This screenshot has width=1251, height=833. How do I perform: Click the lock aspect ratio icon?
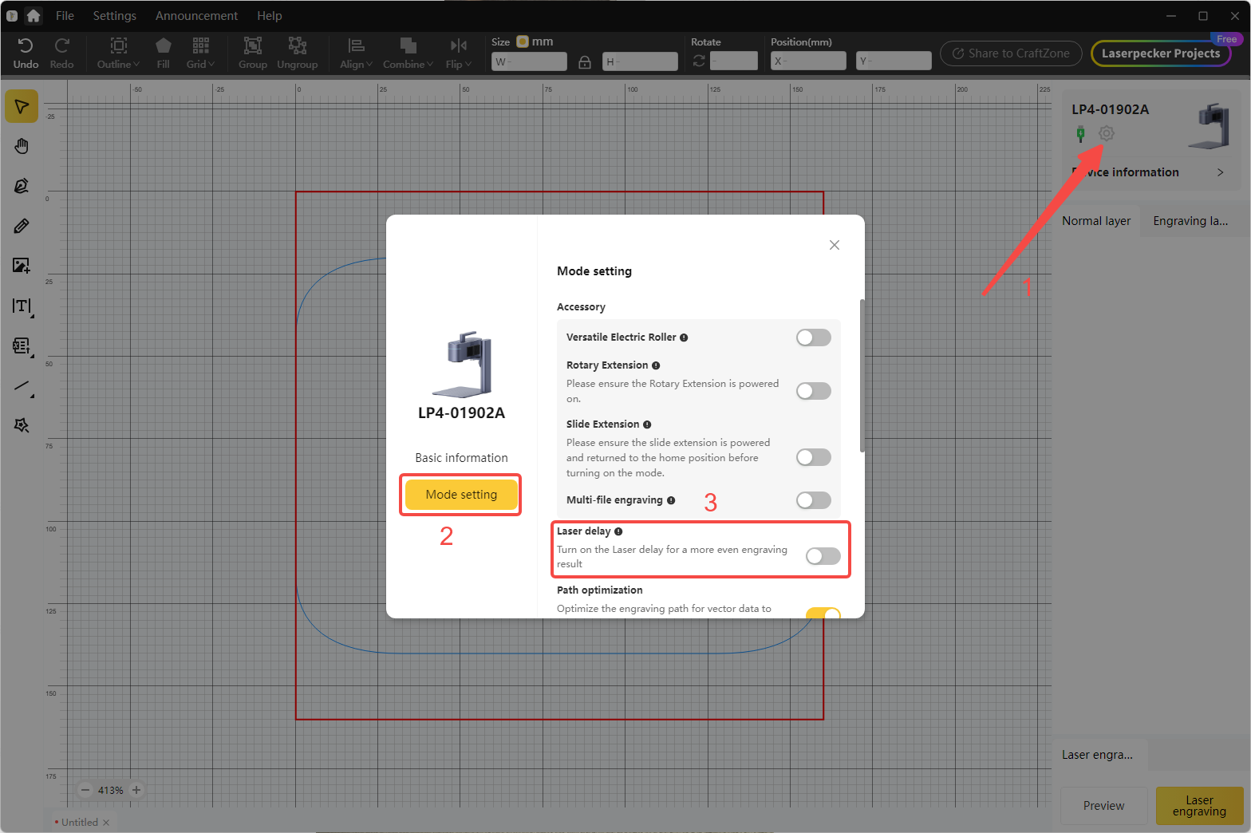pos(585,61)
